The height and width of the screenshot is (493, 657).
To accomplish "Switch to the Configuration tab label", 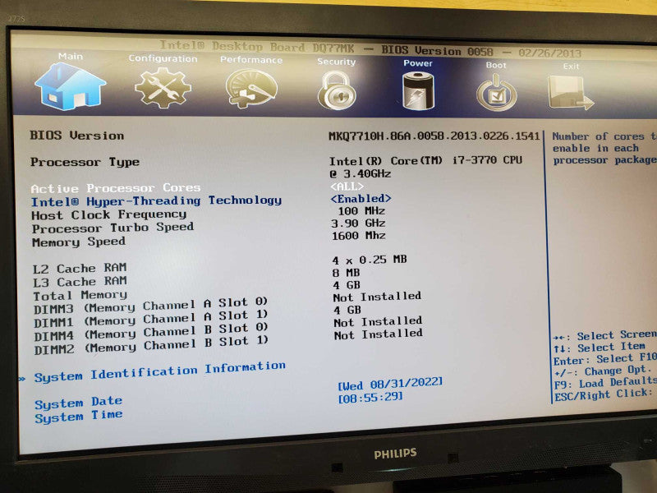I will 163,58.
